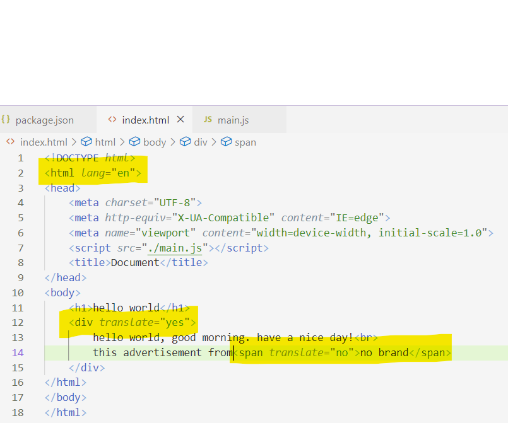Viewport: 508px width, 423px height.
Task: Click the span translate="no" tag
Action: [x=297, y=352]
